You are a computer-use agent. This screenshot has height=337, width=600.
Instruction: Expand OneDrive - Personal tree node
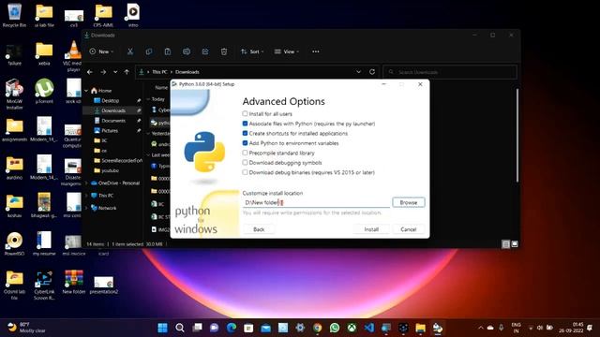click(86, 183)
